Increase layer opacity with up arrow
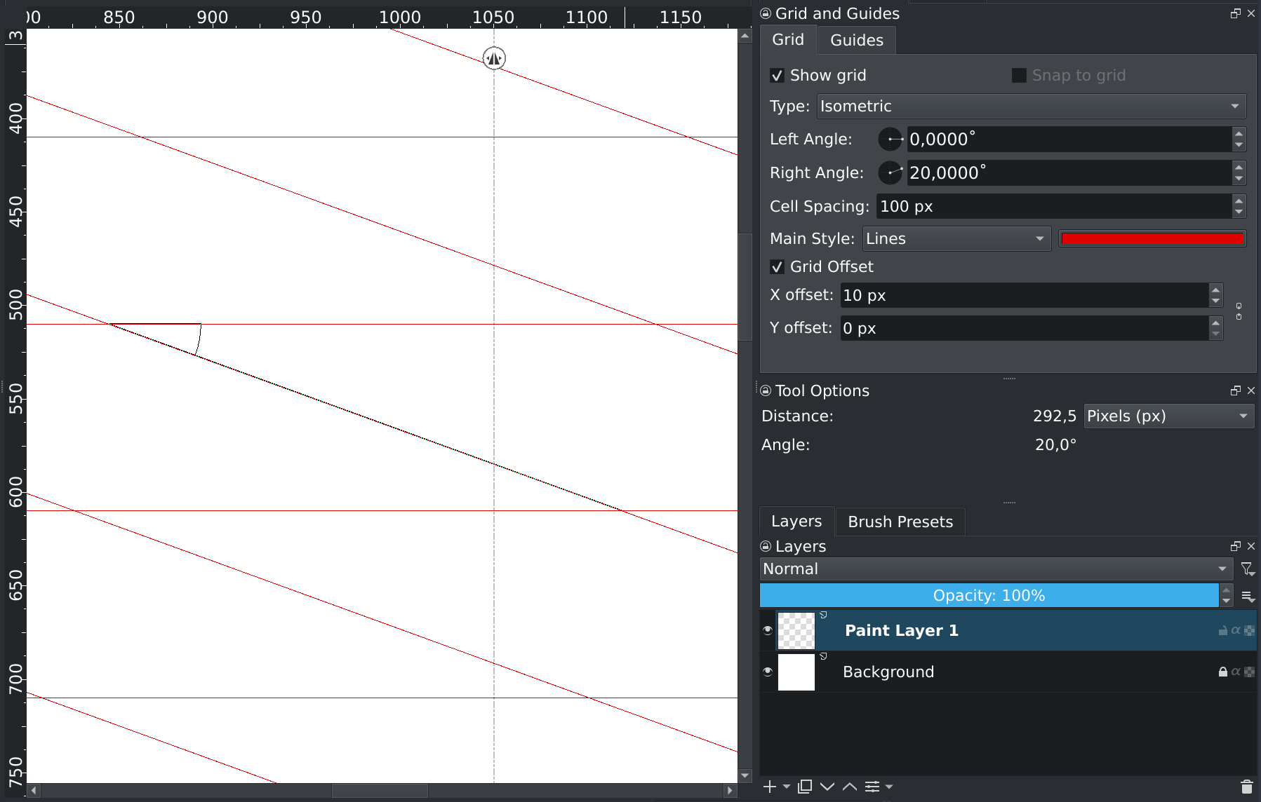Screen dimensions: 1261x802 coord(1227,590)
